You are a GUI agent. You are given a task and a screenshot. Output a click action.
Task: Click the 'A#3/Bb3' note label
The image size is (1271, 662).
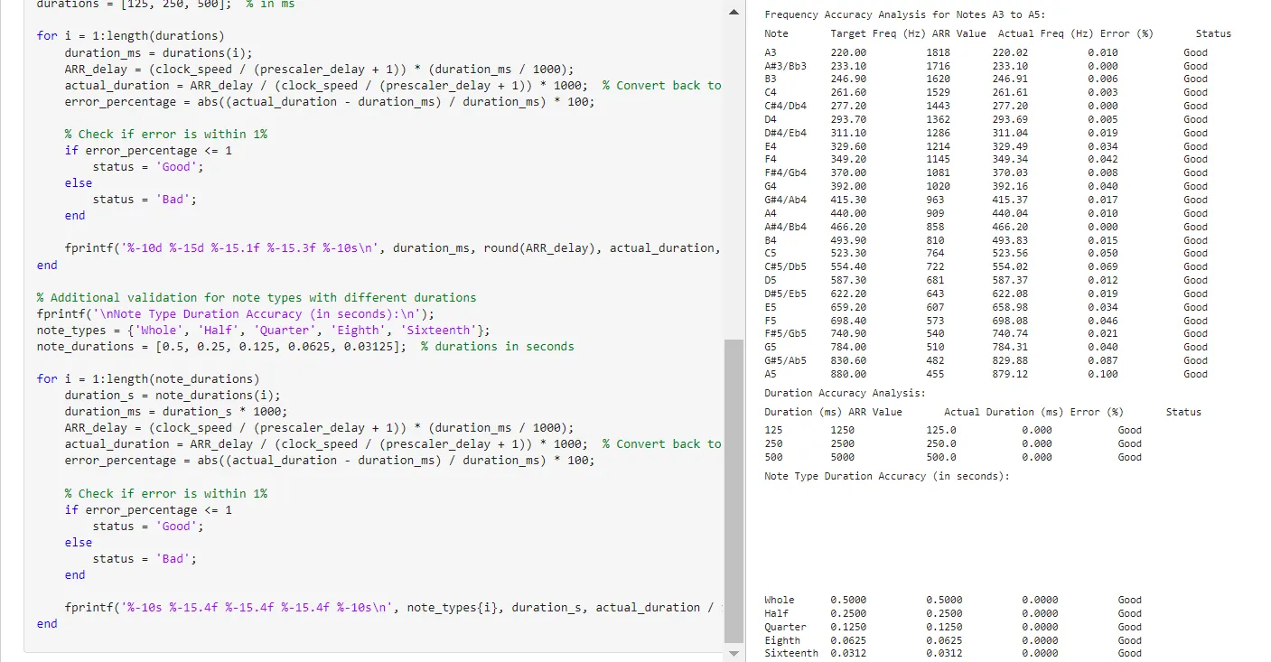785,66
